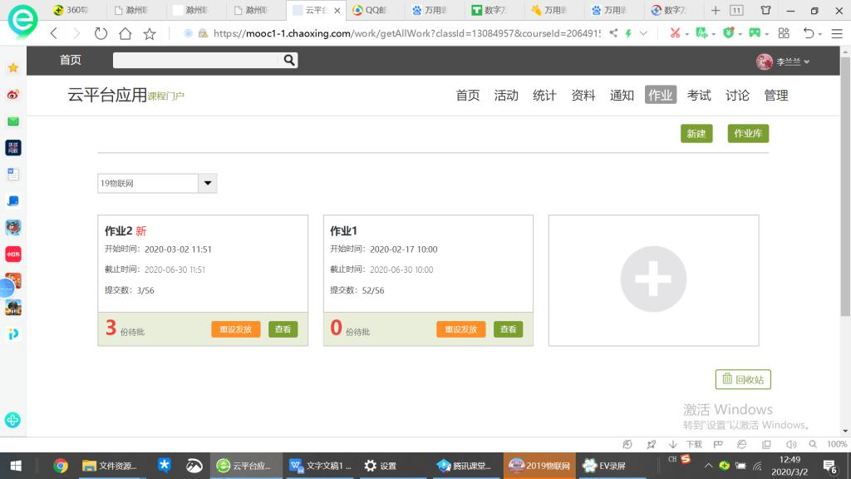Click the large plus to add homework

653,279
